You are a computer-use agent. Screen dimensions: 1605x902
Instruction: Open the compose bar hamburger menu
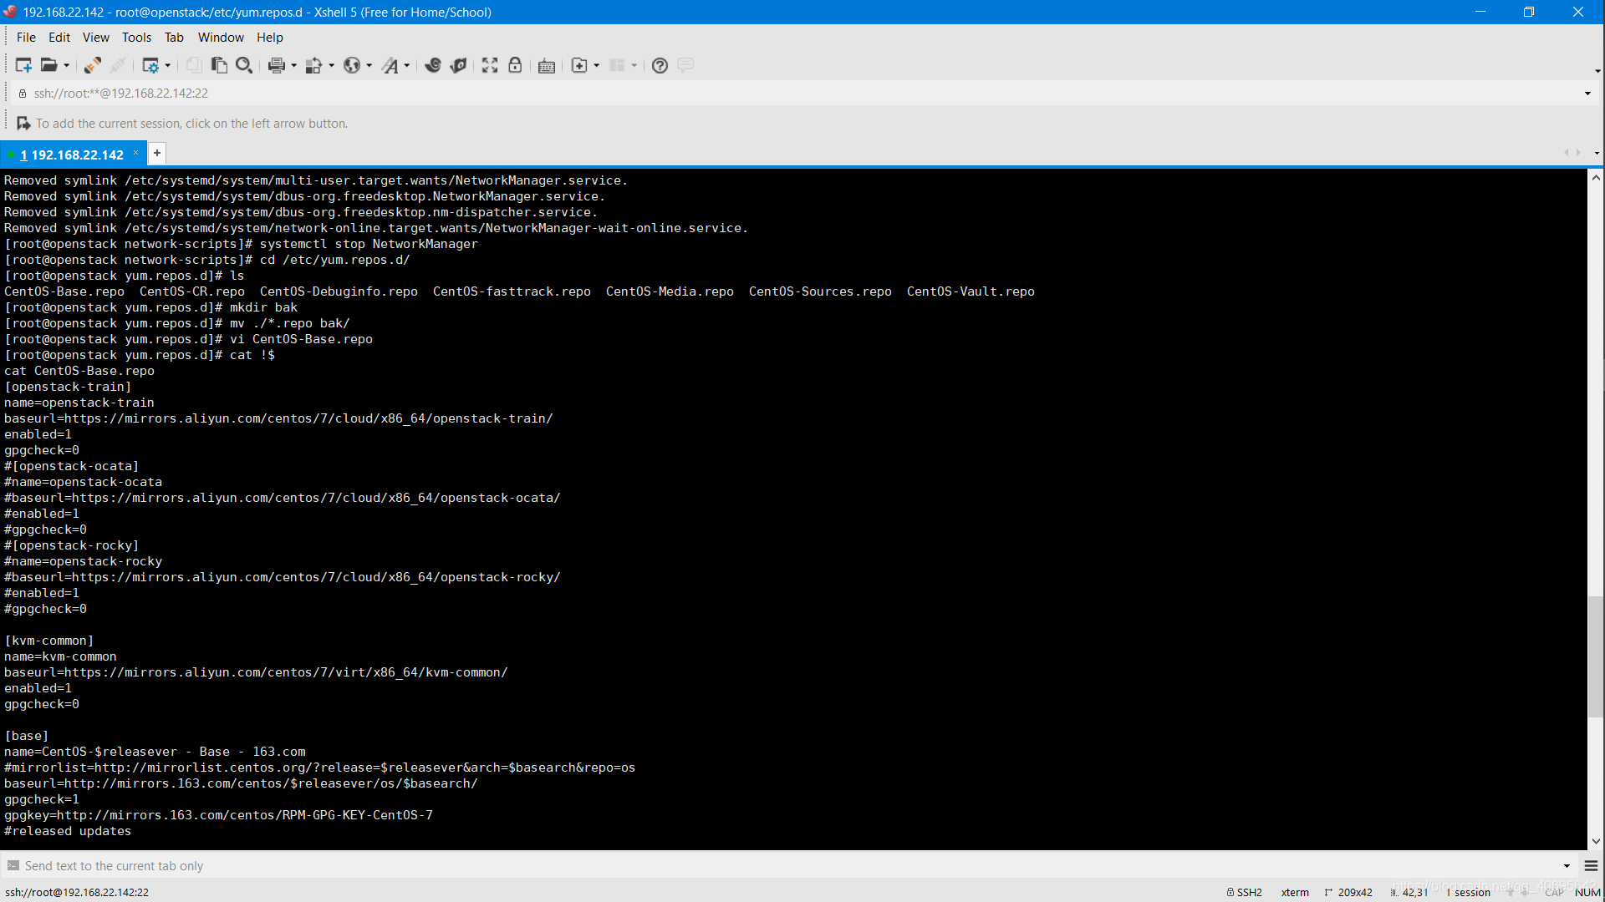1591,866
